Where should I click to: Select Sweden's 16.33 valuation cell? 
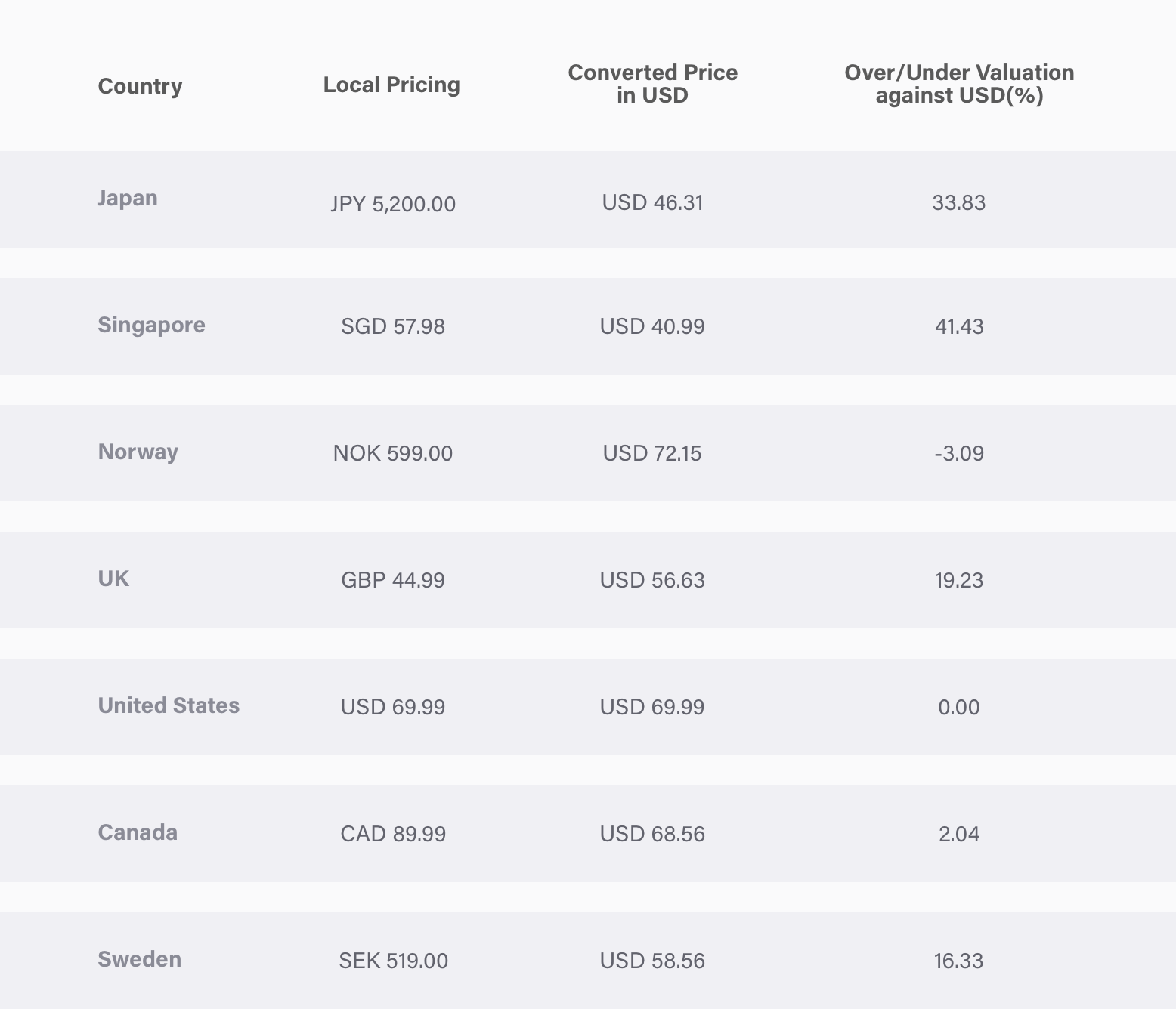click(x=958, y=961)
